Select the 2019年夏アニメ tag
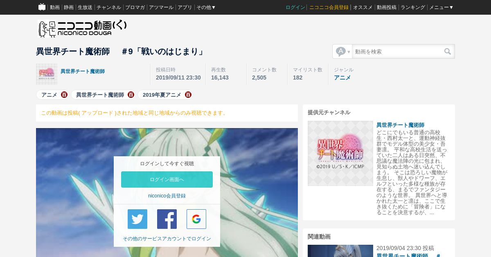 [162, 95]
